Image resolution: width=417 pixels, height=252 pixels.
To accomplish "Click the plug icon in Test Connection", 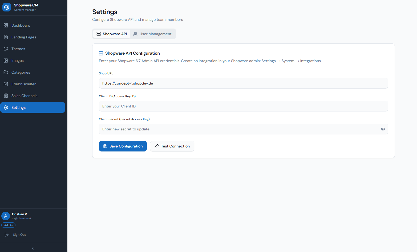I will tap(157, 146).
